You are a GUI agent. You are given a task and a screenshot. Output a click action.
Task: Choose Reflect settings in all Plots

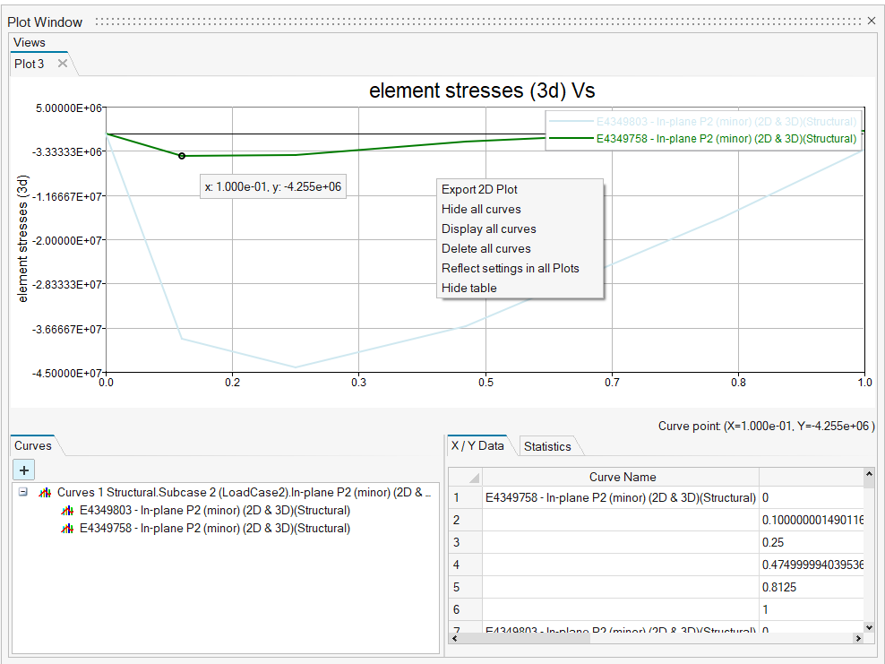tap(510, 268)
